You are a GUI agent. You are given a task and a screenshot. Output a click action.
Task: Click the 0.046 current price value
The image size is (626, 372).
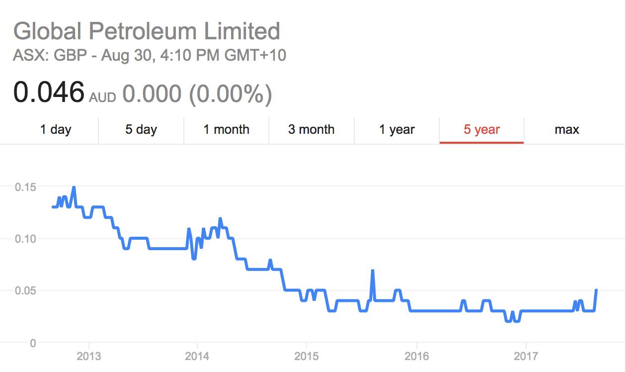click(x=49, y=93)
